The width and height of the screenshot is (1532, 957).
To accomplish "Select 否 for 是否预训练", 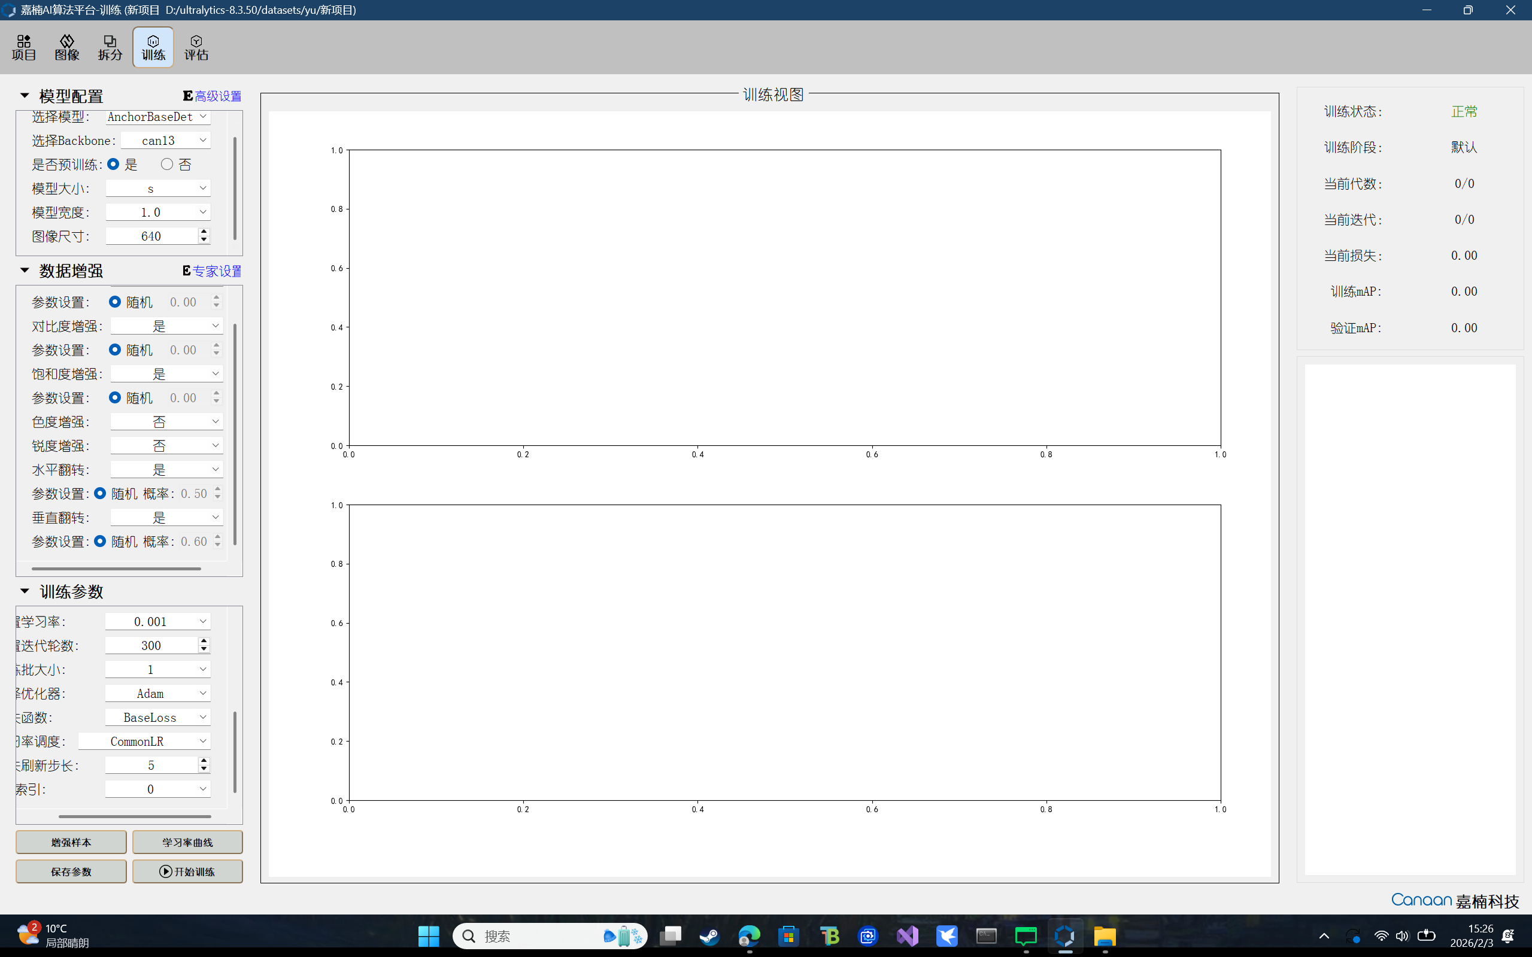I will (x=167, y=165).
